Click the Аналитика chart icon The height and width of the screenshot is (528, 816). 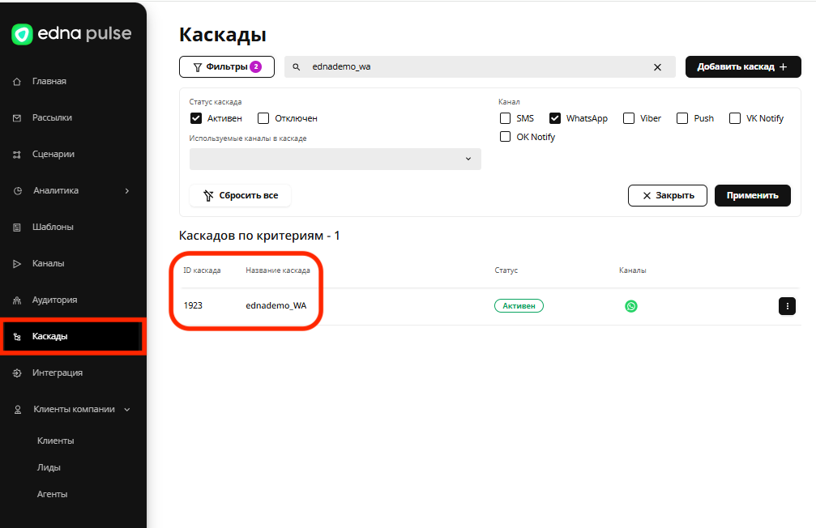(18, 191)
